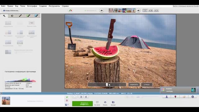Viewport: 199px width, 112px height.
Task: Select single image view A
Action: click(x=145, y=11)
